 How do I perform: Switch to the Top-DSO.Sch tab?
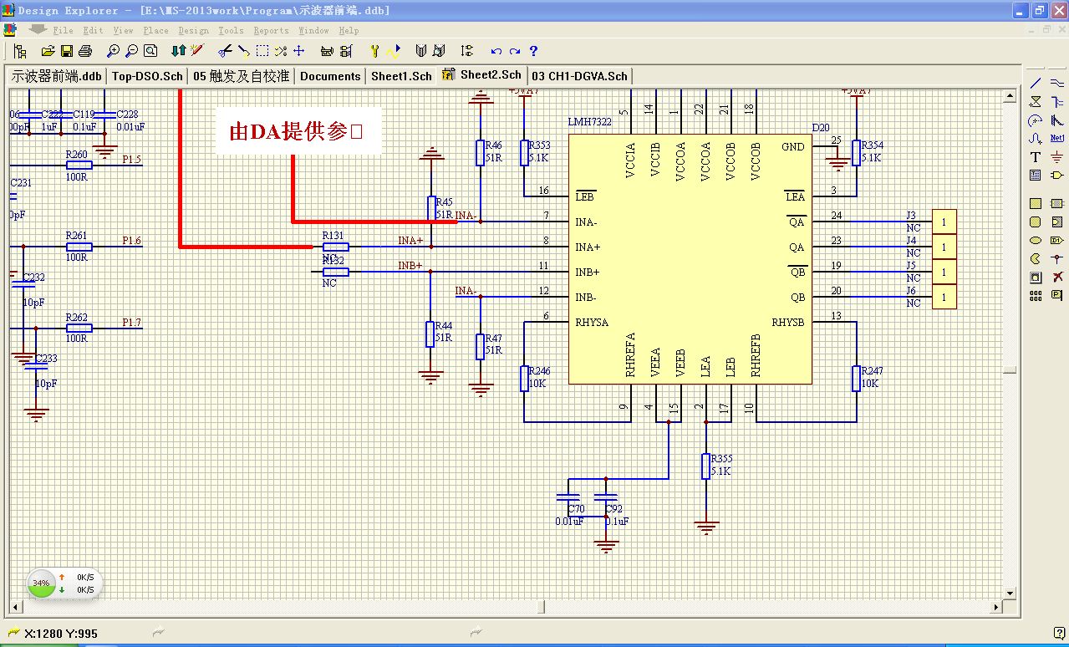[147, 76]
